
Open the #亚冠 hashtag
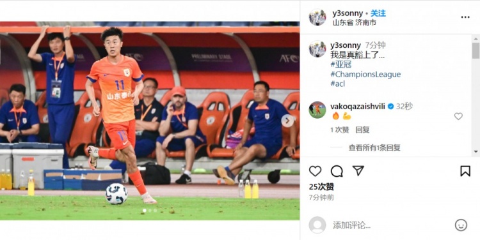click(341, 64)
